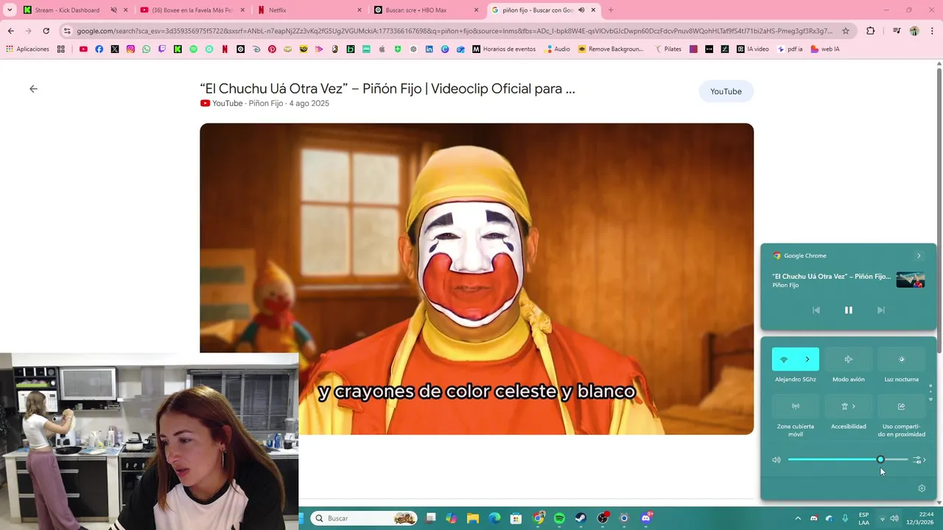The height and width of the screenshot is (530, 943).
Task: Skip to next track in media panel
Action: [x=880, y=310]
